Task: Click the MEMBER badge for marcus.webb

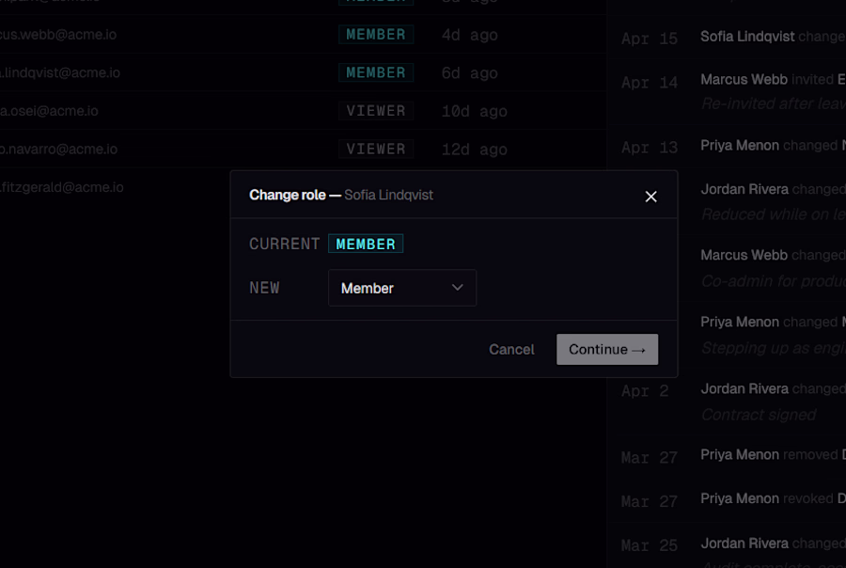Action: click(x=376, y=35)
